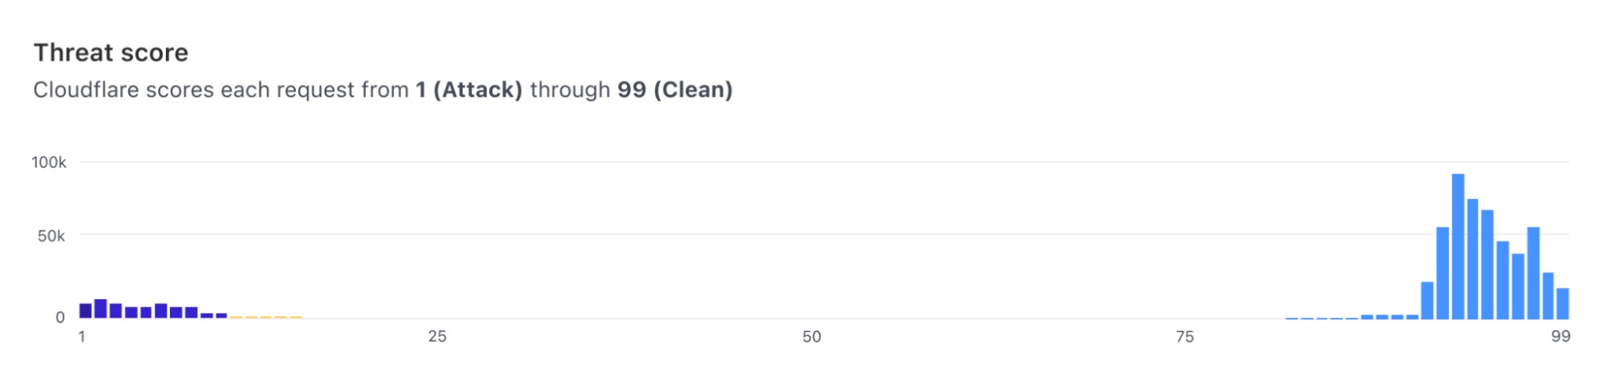Select the 100k y-axis label
This screenshot has height=383, width=1611.
(x=49, y=163)
